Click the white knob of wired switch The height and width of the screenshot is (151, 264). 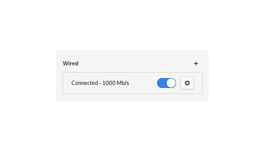[171, 83]
